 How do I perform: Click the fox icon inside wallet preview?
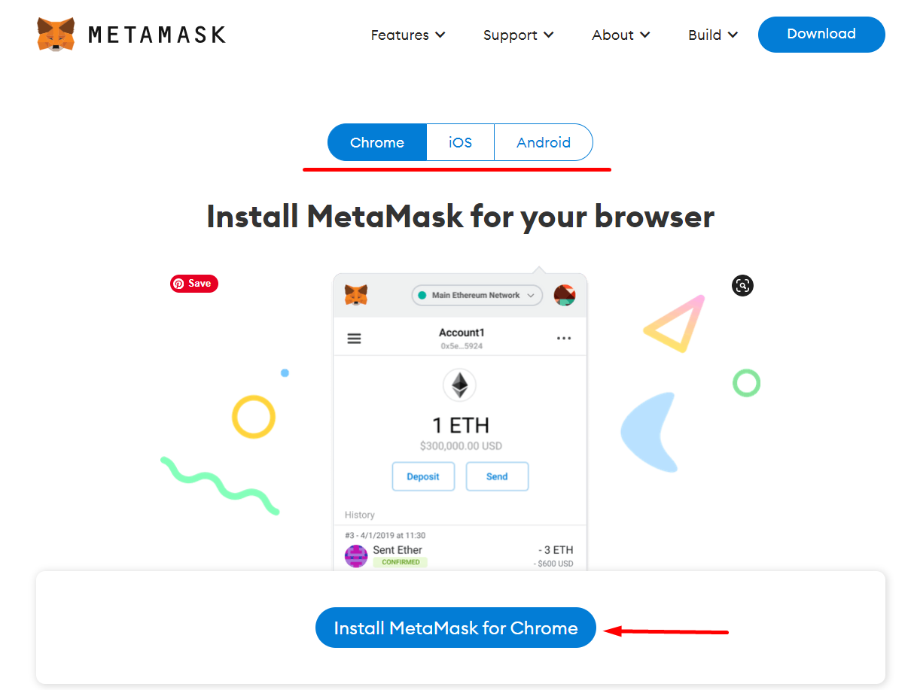click(x=356, y=295)
